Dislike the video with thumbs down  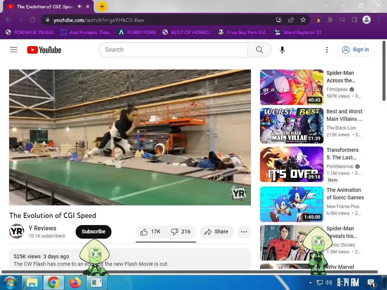tap(181, 232)
